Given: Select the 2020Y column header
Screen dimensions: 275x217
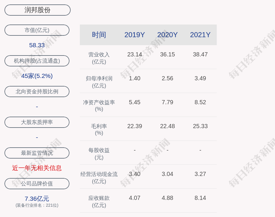Looking at the screenshot, I should (x=167, y=35).
